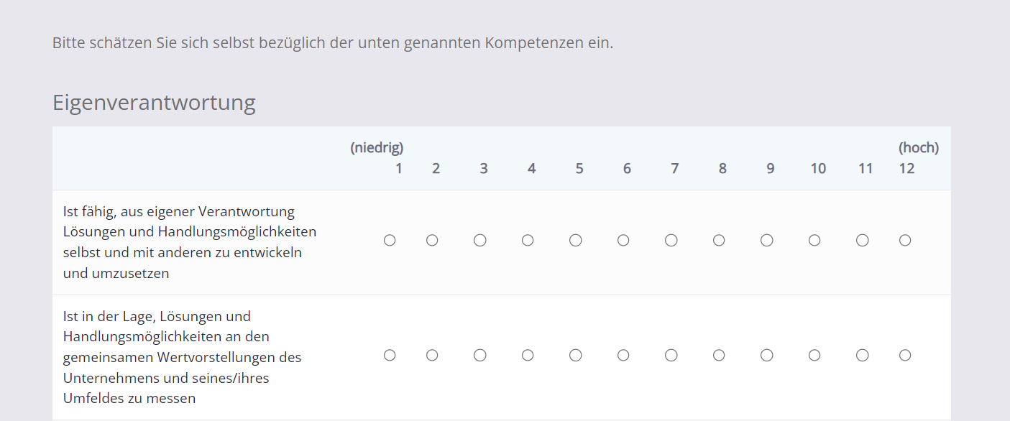Rate first statement as 12 (hoch)
This screenshot has width=1010, height=421.
click(905, 241)
